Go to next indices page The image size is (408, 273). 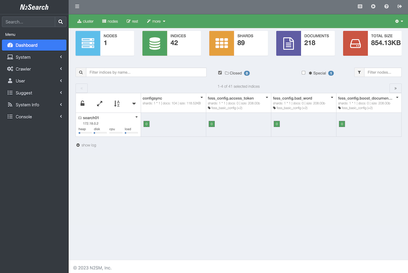[395, 88]
